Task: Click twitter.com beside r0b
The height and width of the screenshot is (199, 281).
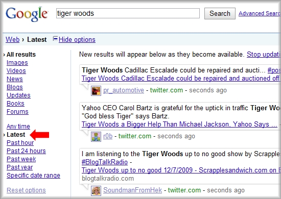Action: pos(135,136)
